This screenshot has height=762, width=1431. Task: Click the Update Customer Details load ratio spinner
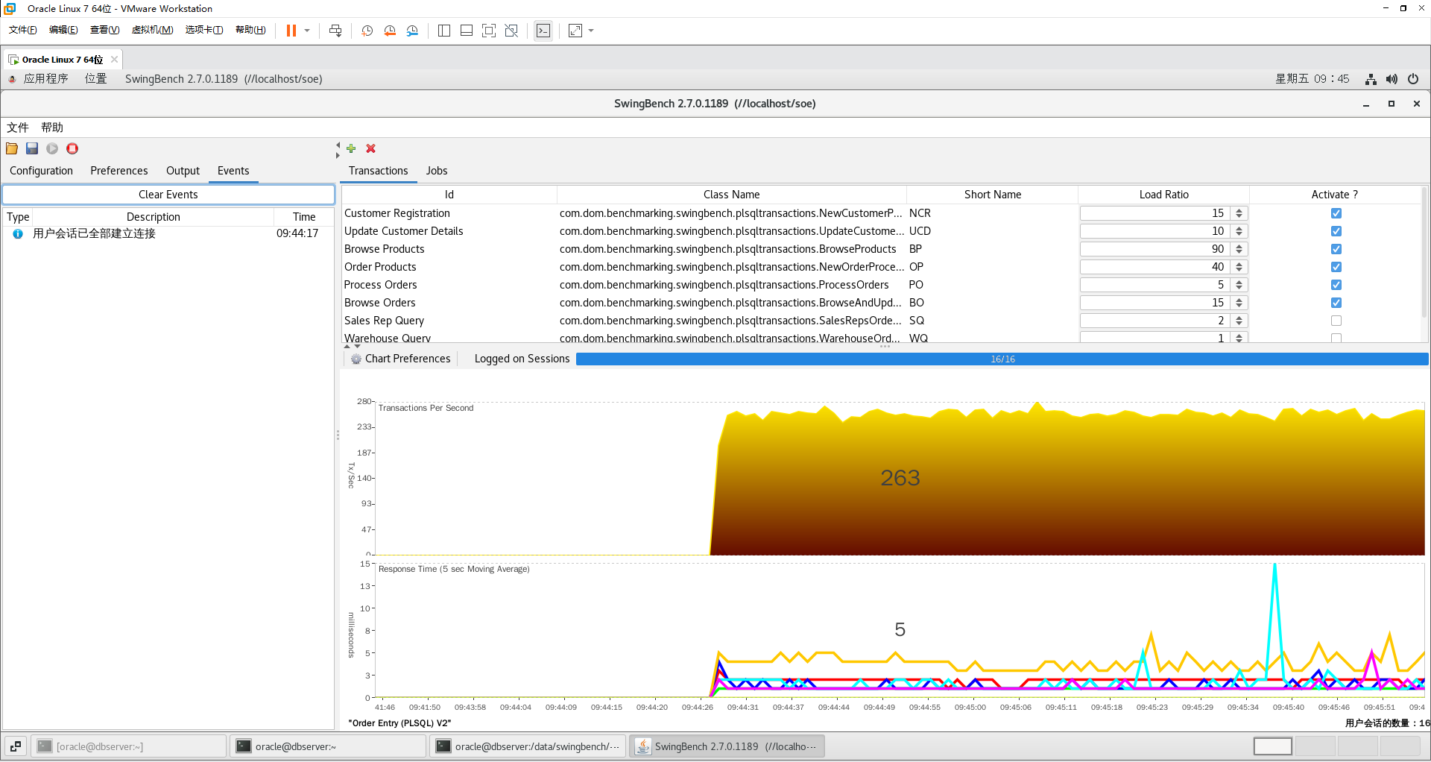pyautogui.click(x=1239, y=231)
